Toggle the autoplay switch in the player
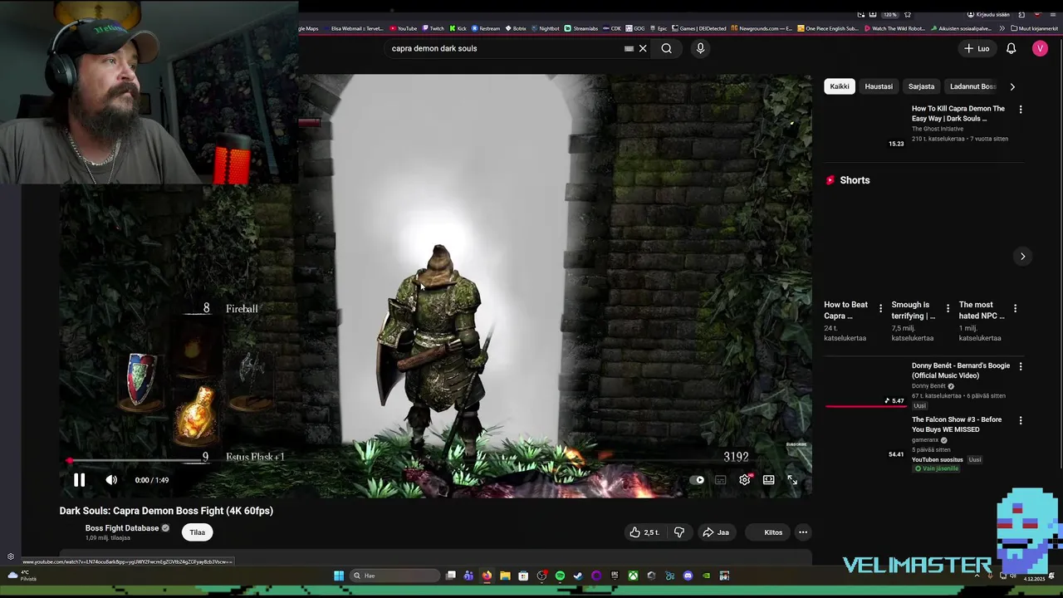 click(698, 480)
